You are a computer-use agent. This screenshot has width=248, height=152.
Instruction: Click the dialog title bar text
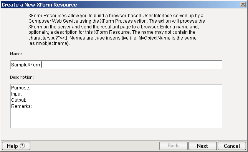click(x=39, y=5)
